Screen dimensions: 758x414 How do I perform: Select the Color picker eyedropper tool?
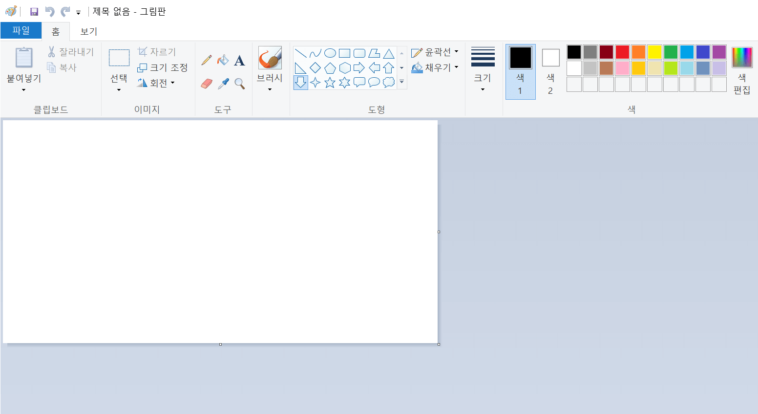tap(223, 84)
